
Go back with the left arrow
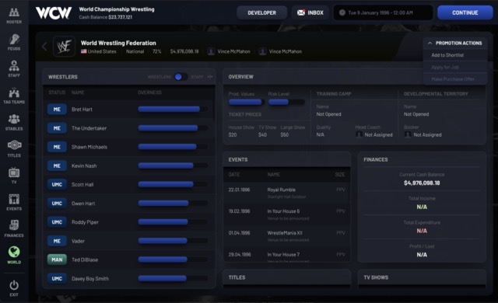(44, 47)
